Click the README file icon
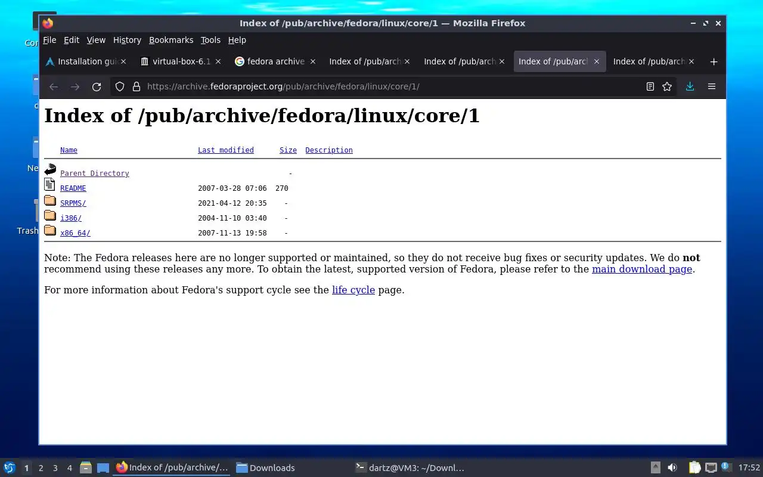This screenshot has height=477, width=763. pyautogui.click(x=50, y=185)
